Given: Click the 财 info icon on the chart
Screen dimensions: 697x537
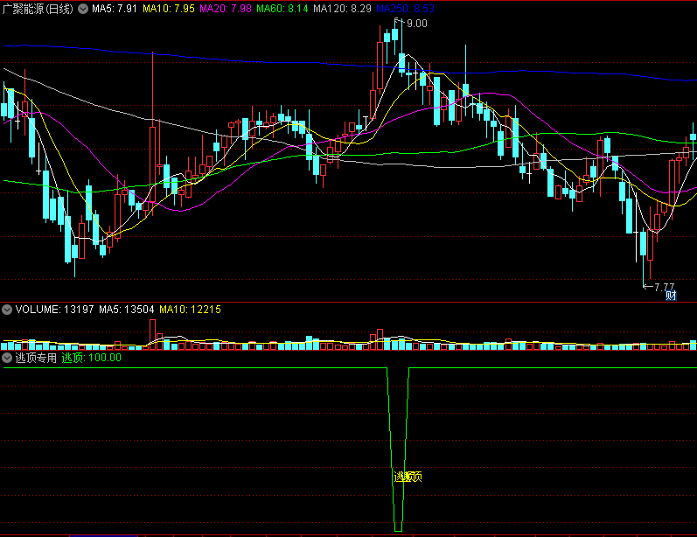Looking at the screenshot, I should [671, 295].
